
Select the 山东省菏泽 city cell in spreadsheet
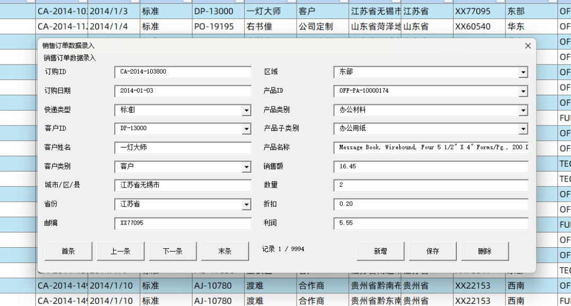pos(375,26)
